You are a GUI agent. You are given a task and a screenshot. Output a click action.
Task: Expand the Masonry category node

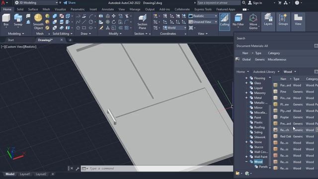click(x=246, y=93)
